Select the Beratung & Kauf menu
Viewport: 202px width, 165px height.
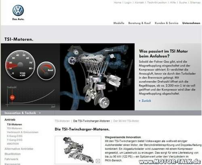pos(139,23)
